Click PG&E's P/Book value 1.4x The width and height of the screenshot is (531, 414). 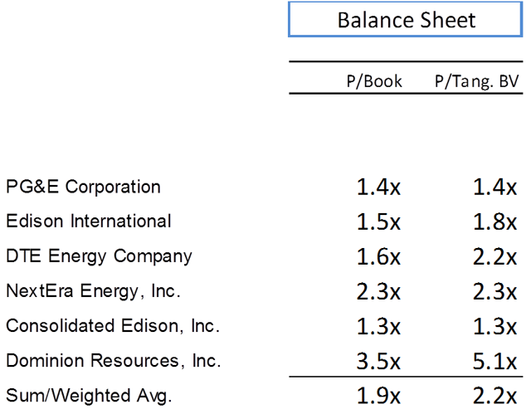coord(378,187)
